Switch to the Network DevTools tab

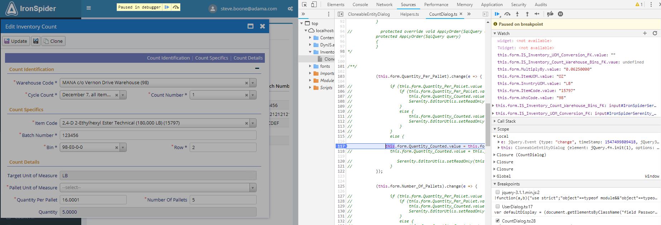(x=384, y=5)
